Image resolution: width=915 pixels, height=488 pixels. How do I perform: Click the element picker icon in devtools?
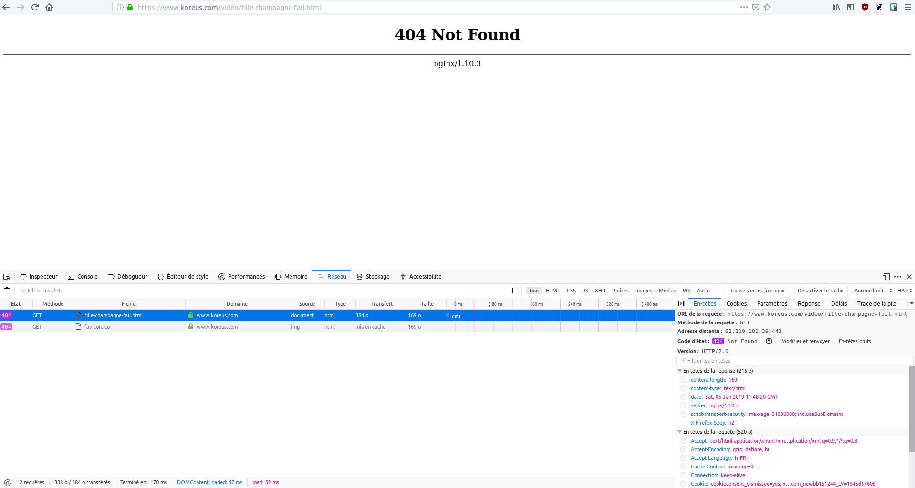(x=7, y=277)
